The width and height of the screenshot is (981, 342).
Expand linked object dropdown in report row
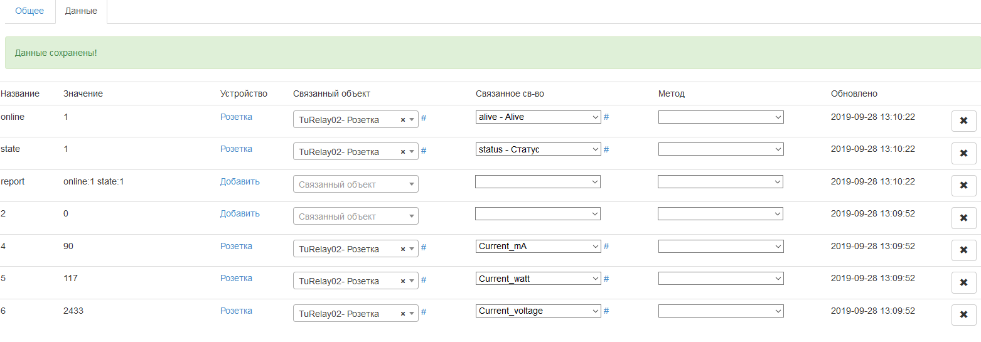point(355,184)
